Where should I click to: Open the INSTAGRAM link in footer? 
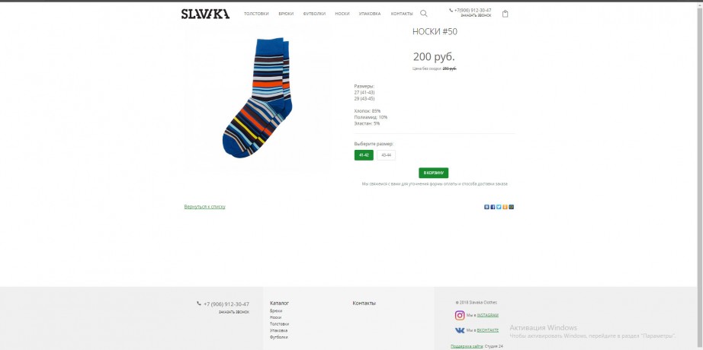pos(488,315)
